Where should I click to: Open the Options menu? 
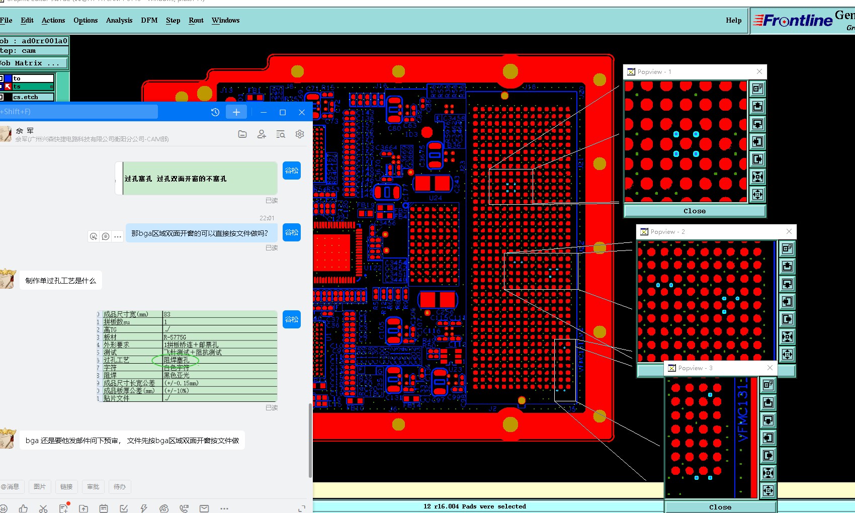85,20
